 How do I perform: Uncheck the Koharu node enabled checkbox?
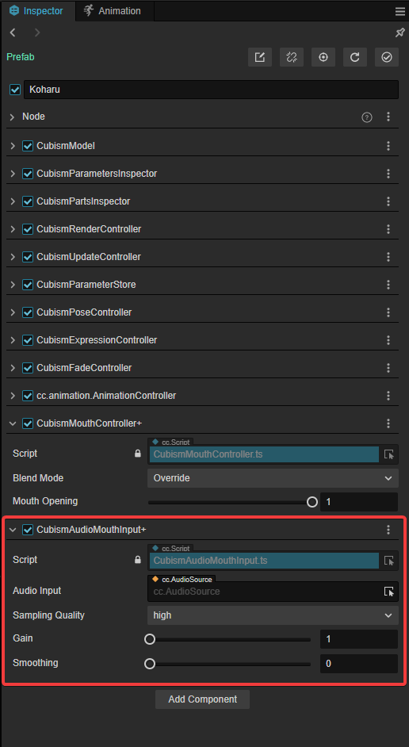15,90
